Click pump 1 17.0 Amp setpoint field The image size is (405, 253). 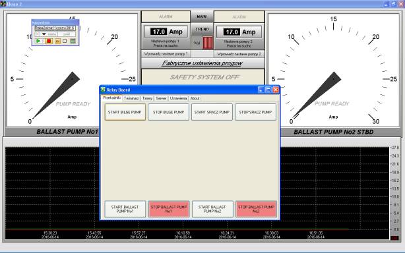coord(166,32)
